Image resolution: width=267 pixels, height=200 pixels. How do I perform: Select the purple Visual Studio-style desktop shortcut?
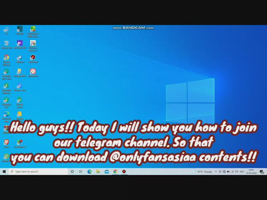point(20,45)
